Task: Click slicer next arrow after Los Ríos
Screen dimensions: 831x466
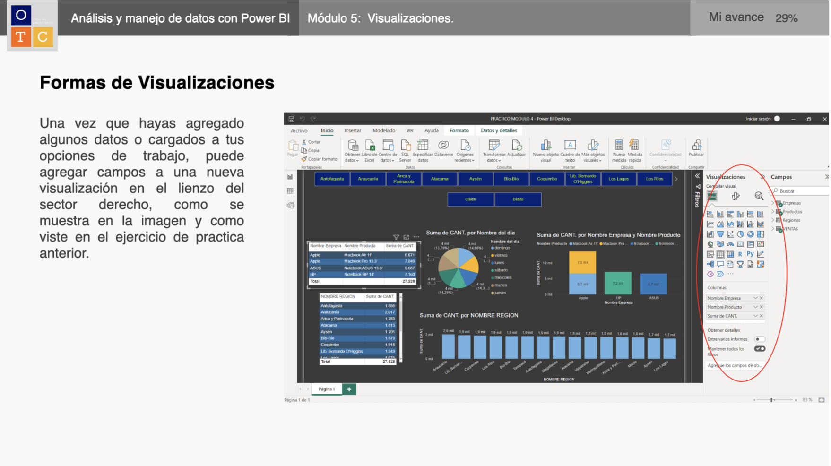Action: click(676, 179)
